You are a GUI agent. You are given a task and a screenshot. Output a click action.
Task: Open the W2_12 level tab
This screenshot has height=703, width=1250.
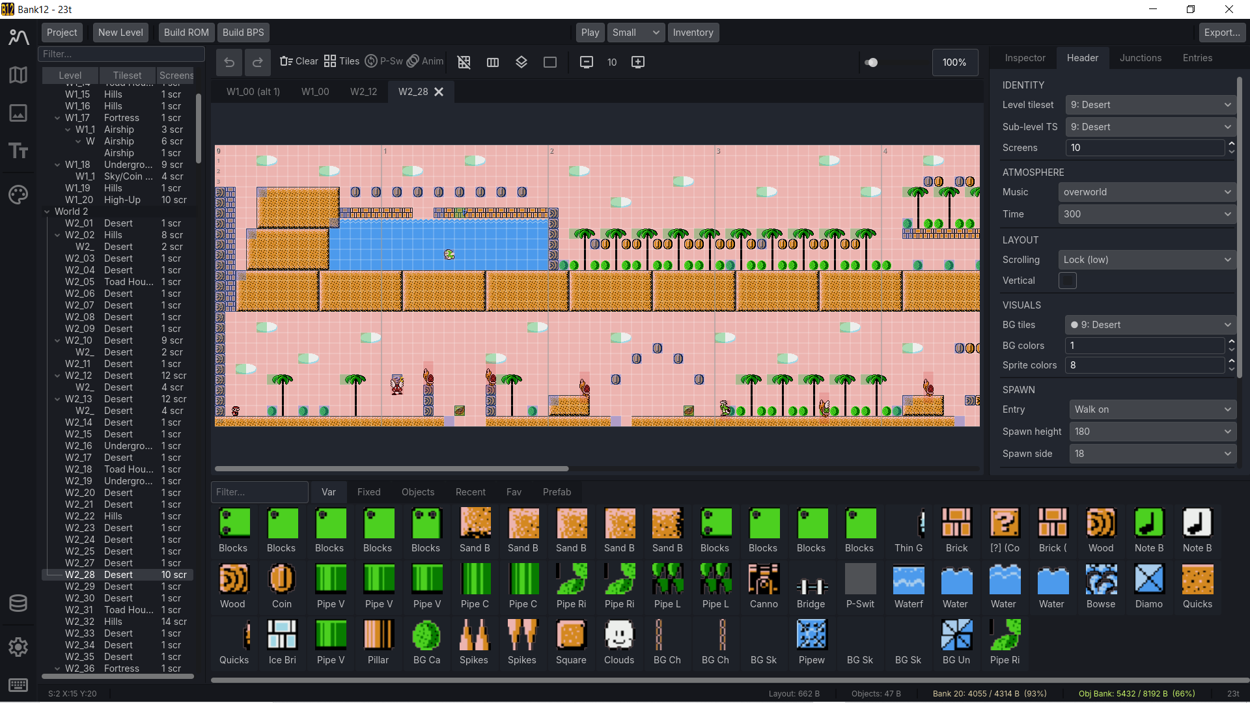363,92
